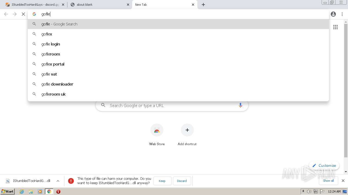Expand the download item options arrow
Viewport: 348px width, 195px height.
pyautogui.click(x=58, y=181)
